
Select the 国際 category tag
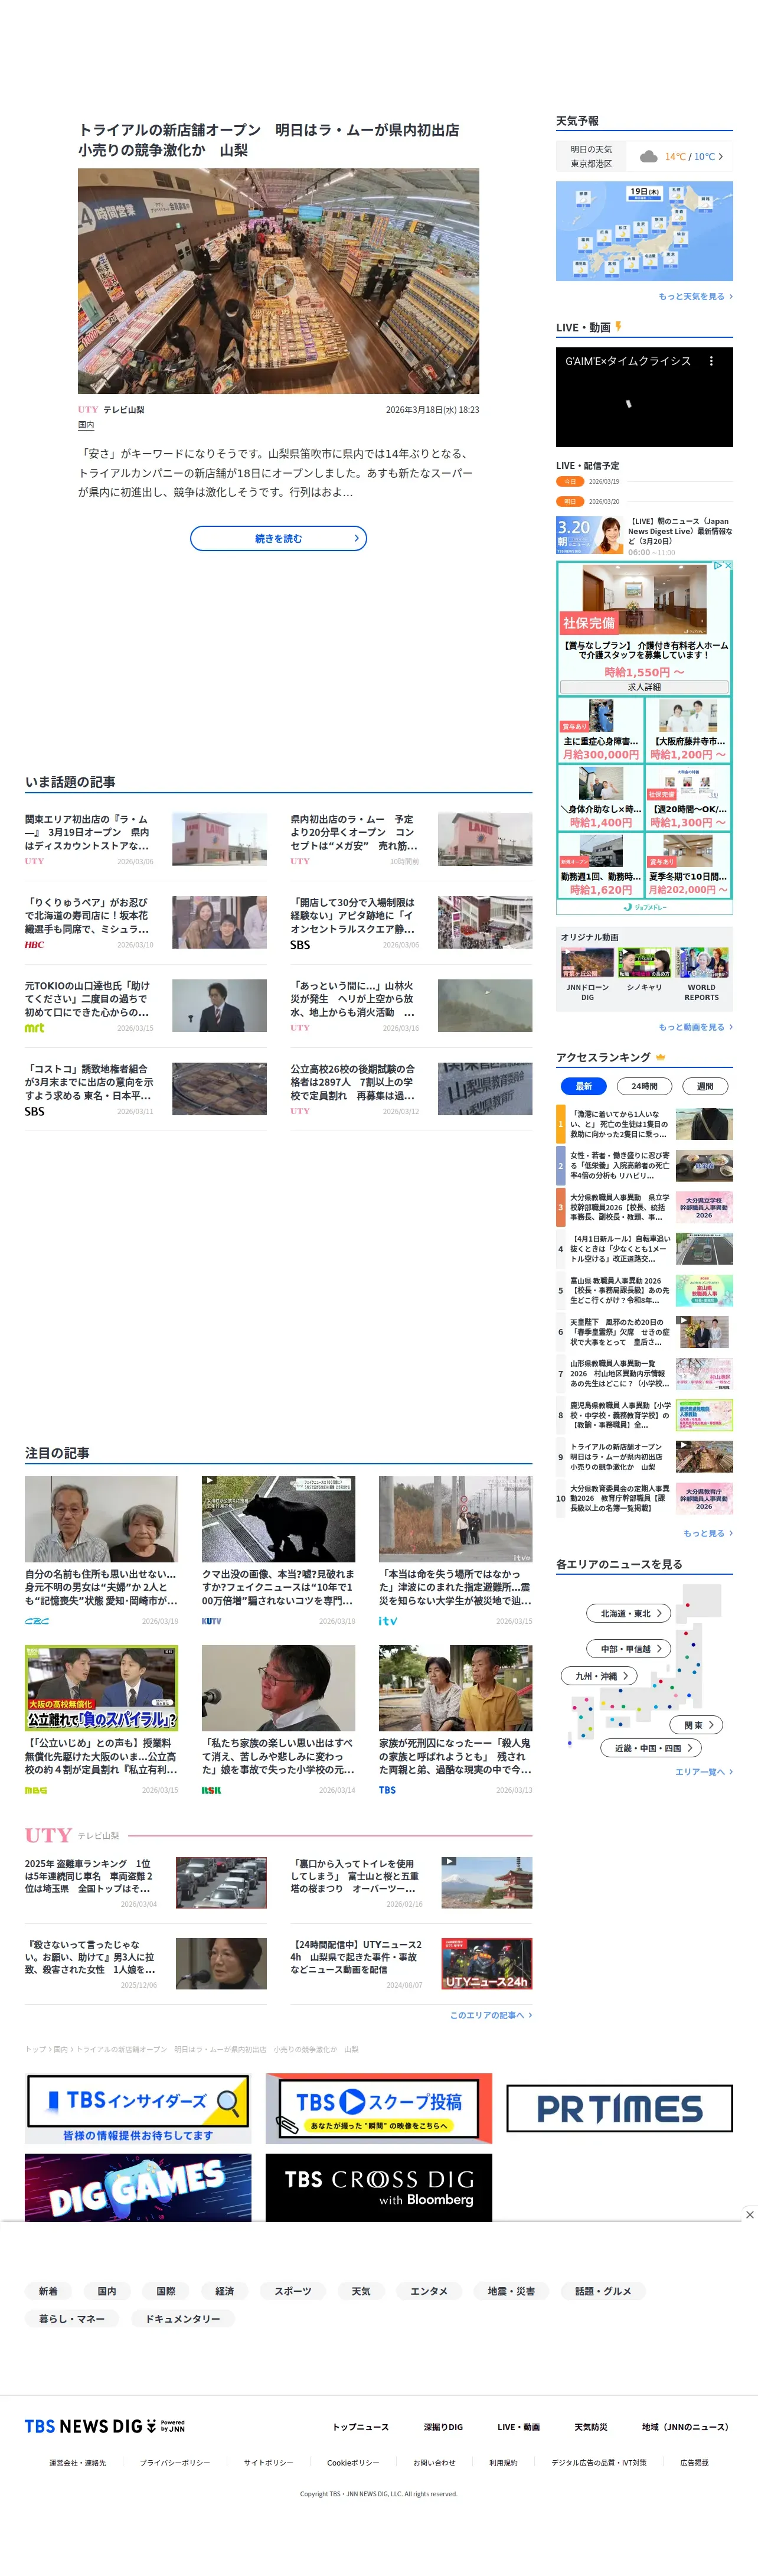[x=166, y=2291]
